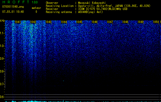
Task: Click the 1045 time marker
Action: point(79,22)
